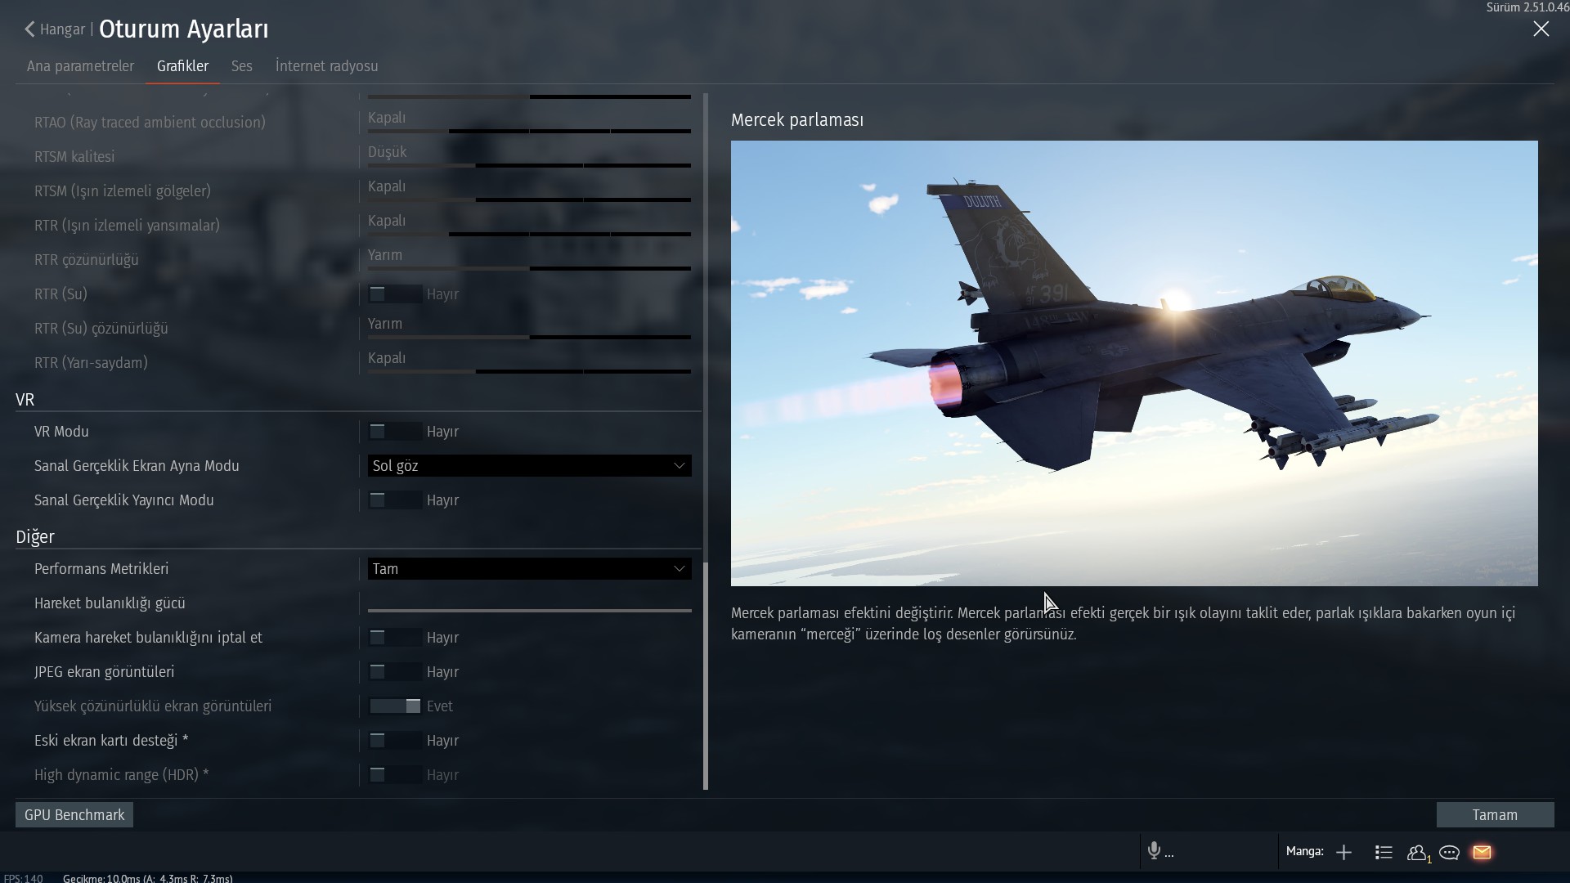Click the microphone voice chat icon
The width and height of the screenshot is (1570, 883).
[x=1154, y=851]
